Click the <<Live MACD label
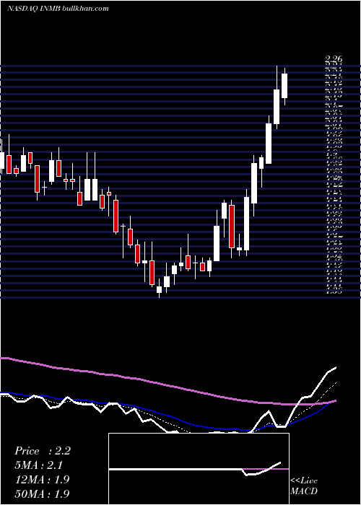This screenshot has width=361, height=505. coord(304,486)
